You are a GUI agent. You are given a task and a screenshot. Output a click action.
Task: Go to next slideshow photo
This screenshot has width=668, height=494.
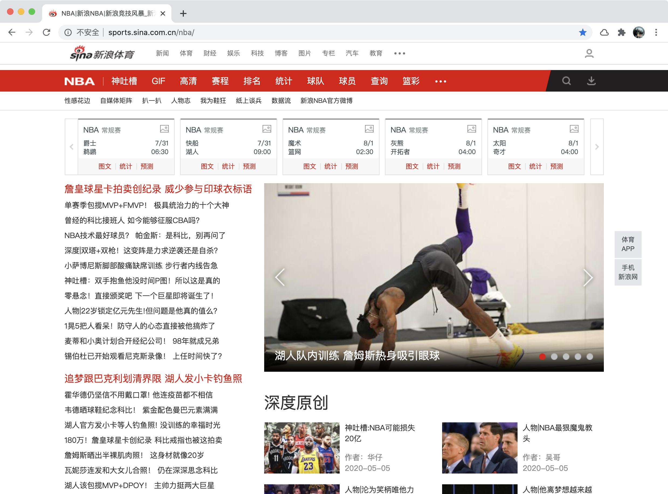(588, 277)
